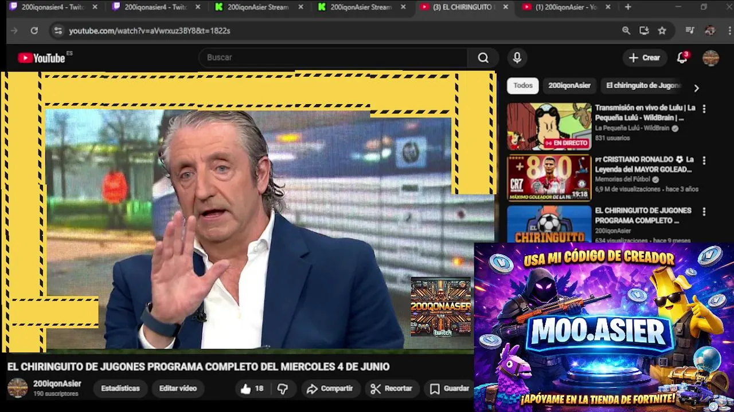
Task: Go to YouTube home via the logo
Action: coord(41,58)
